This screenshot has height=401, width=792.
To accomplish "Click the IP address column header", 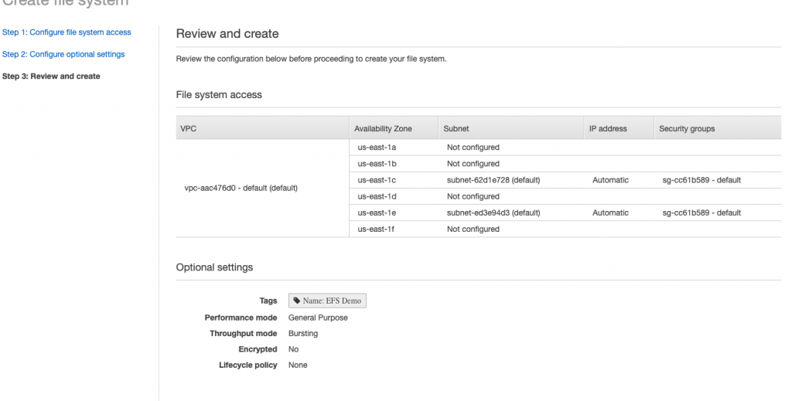I will pos(608,128).
